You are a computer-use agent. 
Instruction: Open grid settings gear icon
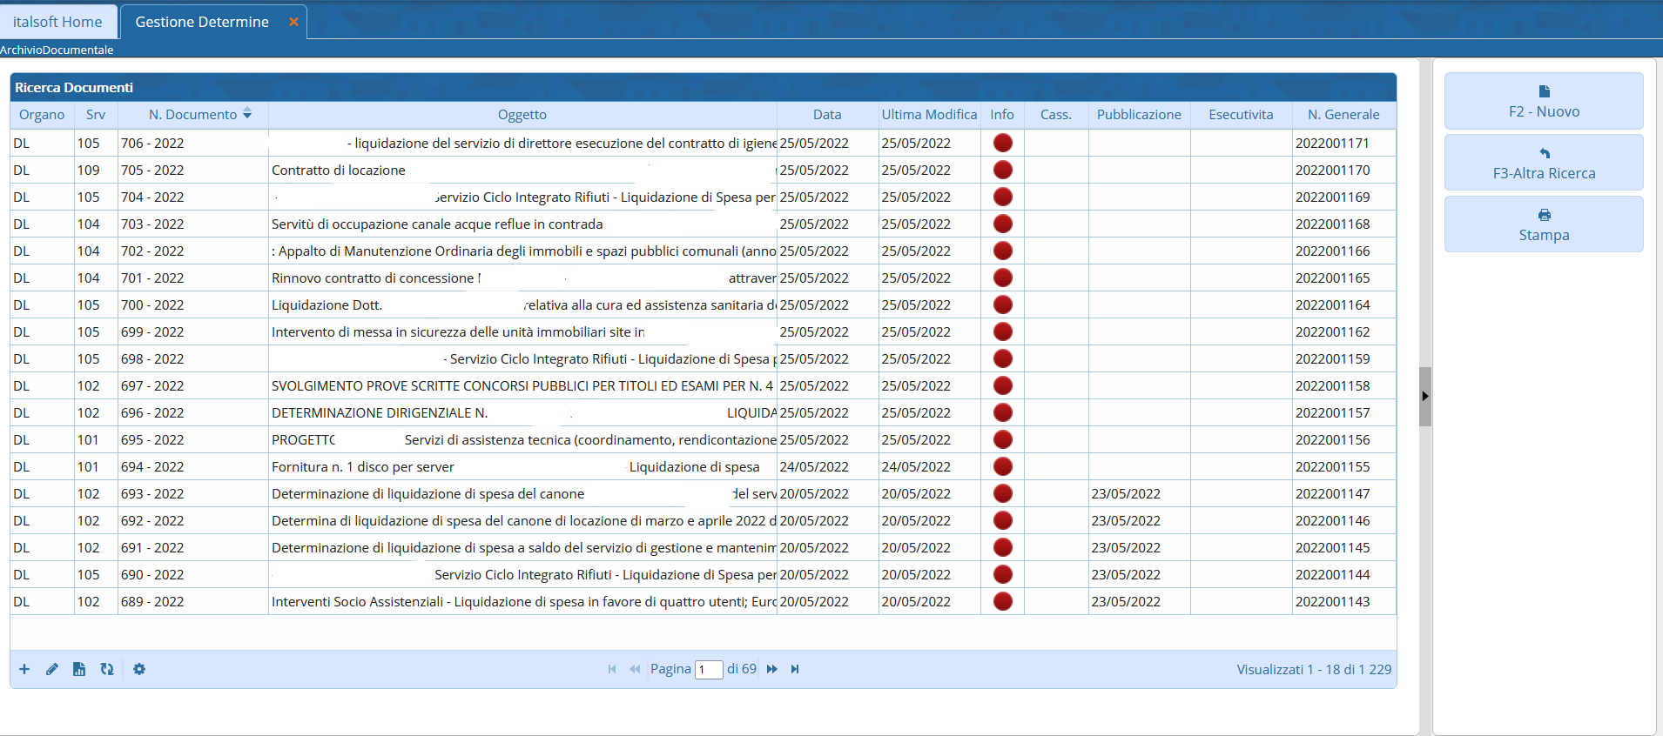(139, 669)
